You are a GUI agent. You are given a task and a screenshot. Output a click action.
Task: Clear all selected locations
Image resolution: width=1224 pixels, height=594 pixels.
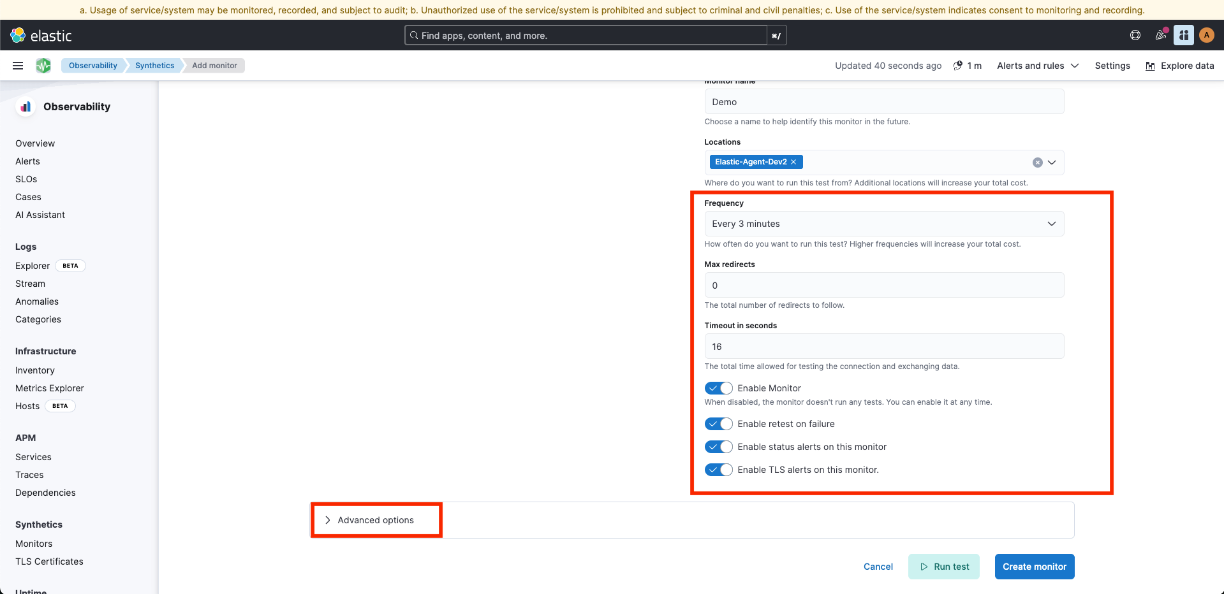pos(1038,163)
